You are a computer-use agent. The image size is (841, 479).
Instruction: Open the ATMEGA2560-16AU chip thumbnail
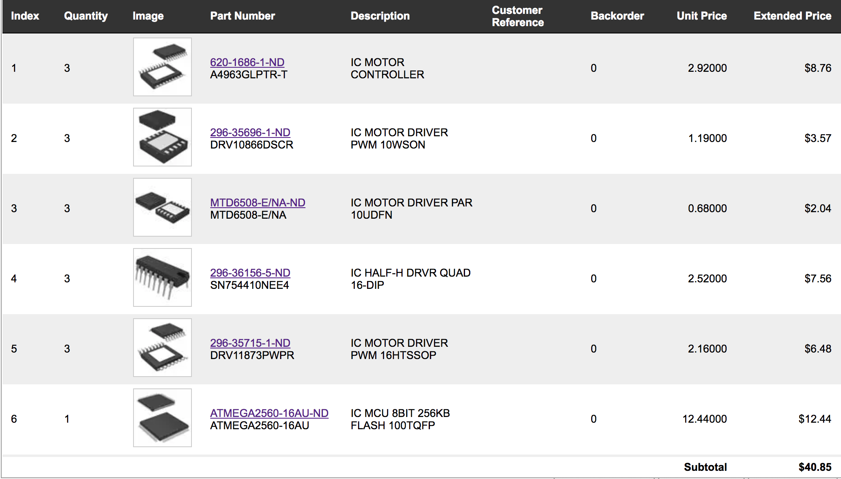point(162,418)
